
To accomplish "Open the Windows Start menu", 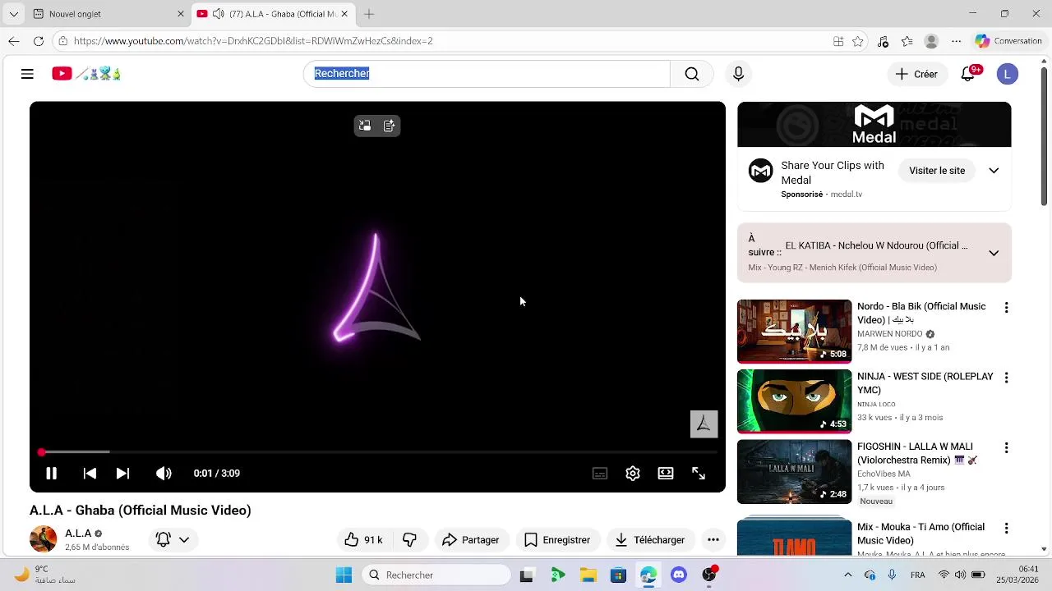I will 344,575.
